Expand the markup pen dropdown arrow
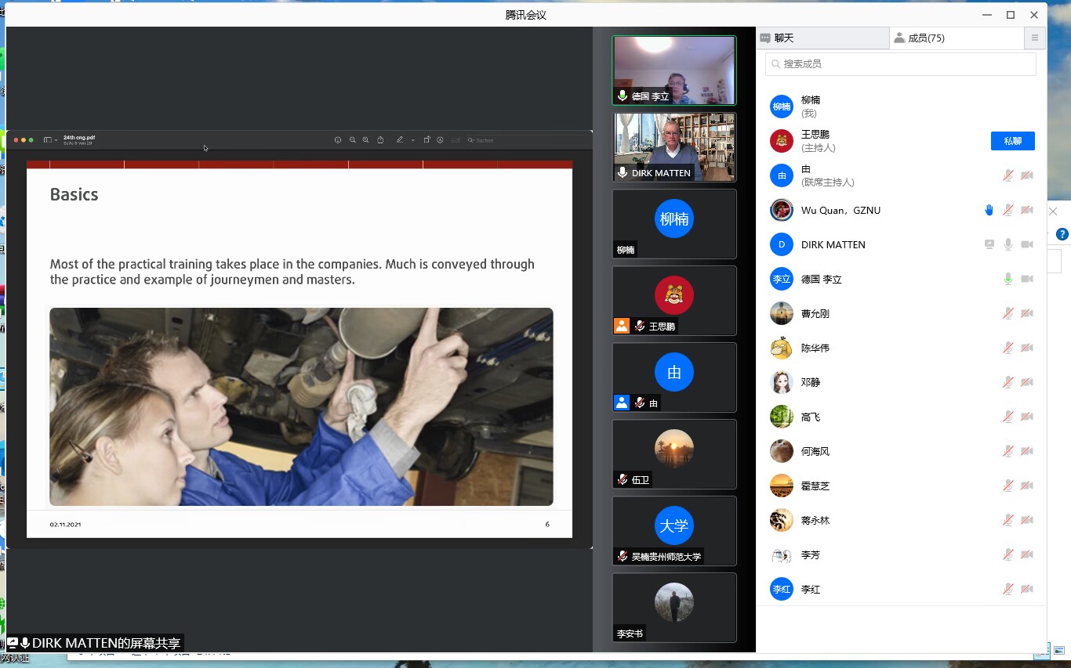Image resolution: width=1071 pixels, height=668 pixels. pos(412,140)
